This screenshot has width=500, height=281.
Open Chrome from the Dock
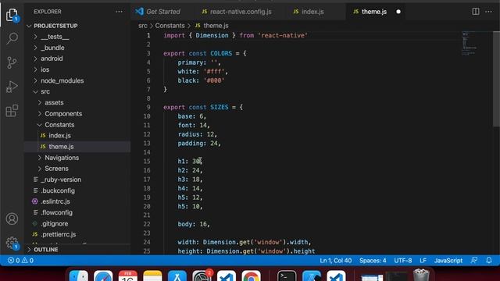pyautogui.click(x=251, y=276)
